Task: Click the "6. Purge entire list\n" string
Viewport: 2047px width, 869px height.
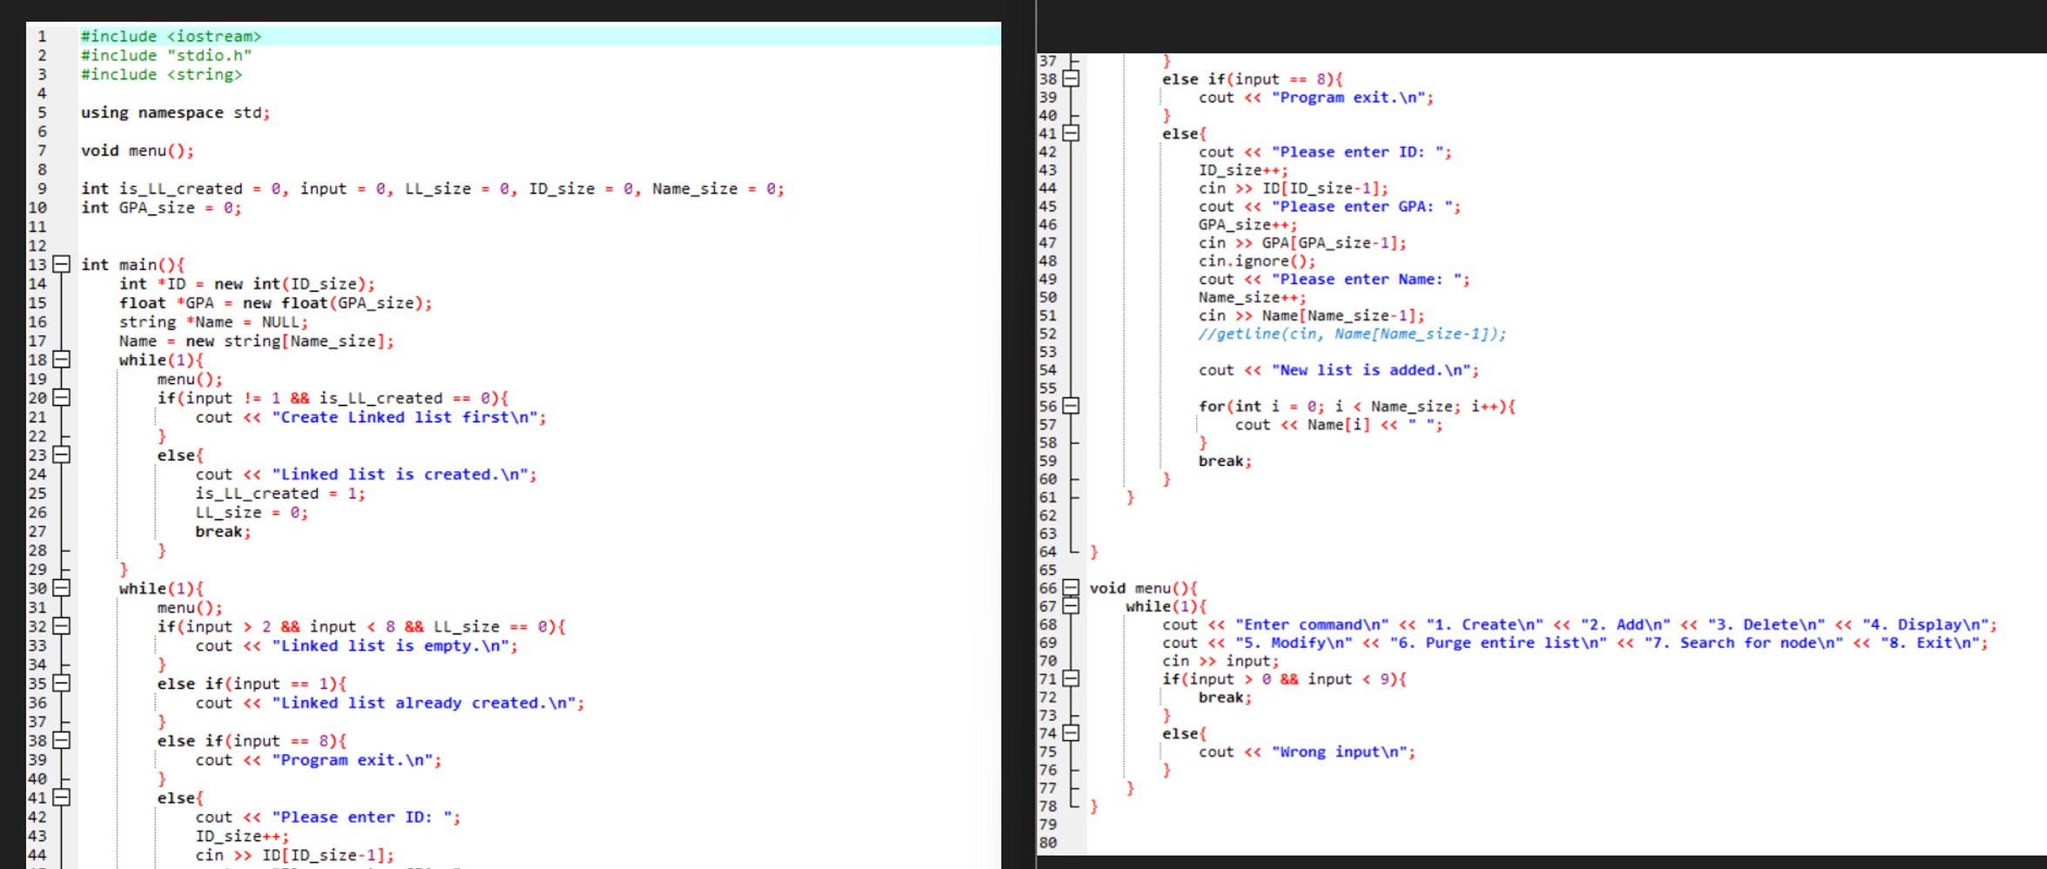Action: point(1498,643)
